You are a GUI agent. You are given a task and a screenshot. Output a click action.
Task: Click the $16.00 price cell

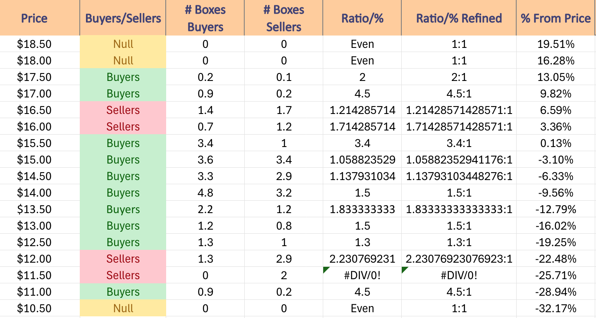(x=40, y=127)
